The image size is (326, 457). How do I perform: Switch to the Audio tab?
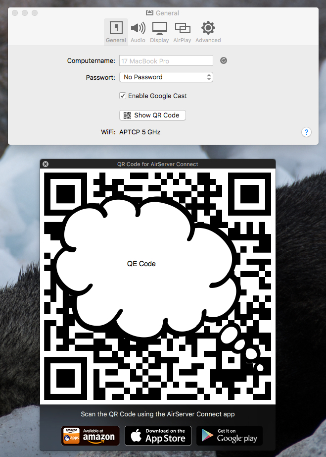click(x=138, y=32)
